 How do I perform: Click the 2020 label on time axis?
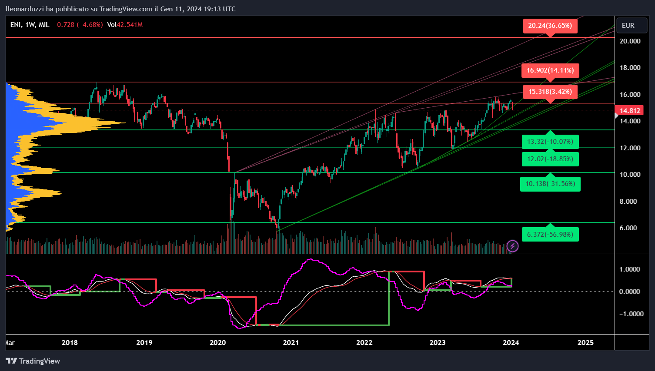pyautogui.click(x=218, y=342)
